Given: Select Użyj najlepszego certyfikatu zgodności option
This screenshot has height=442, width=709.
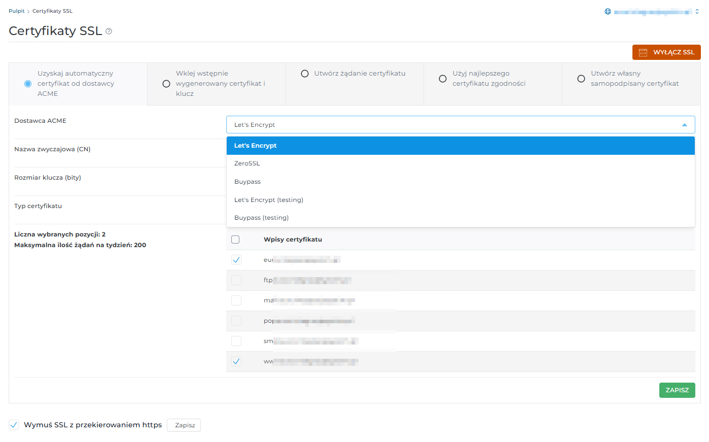Looking at the screenshot, I should [442, 78].
